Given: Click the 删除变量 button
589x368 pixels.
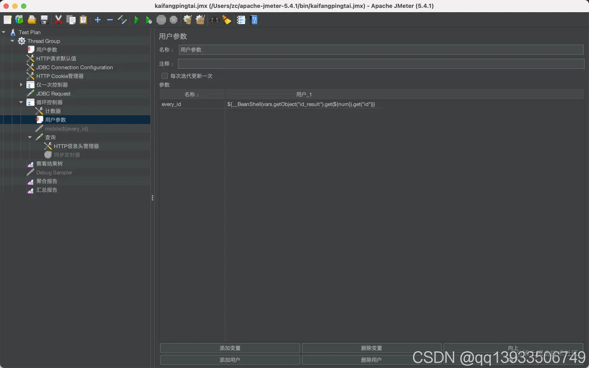Looking at the screenshot, I should (x=371, y=348).
